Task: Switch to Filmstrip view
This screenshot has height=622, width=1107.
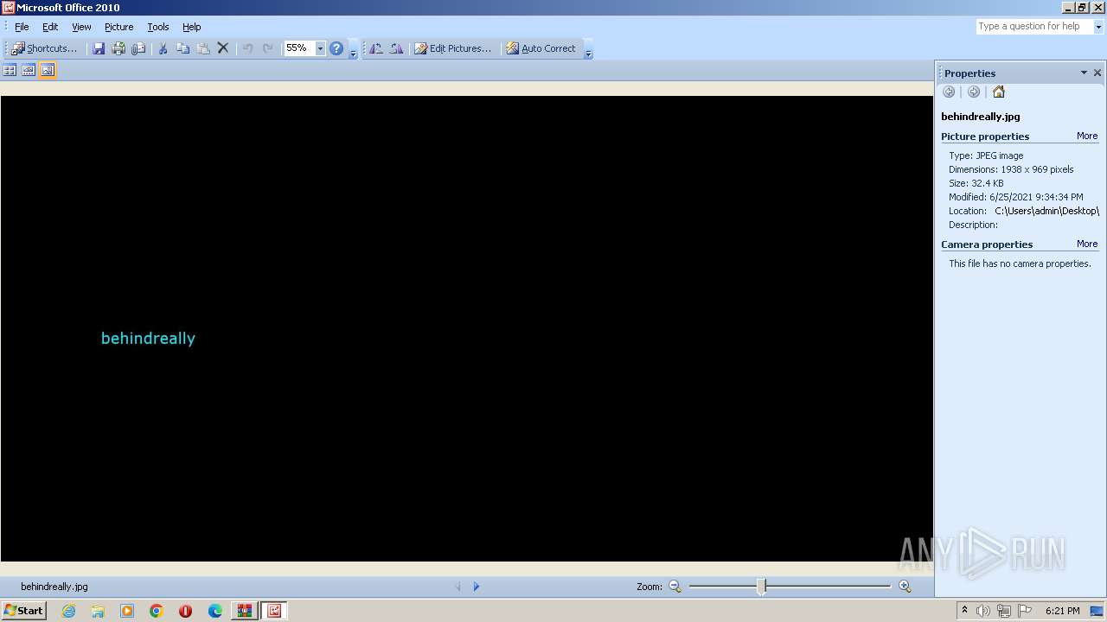Action: [29, 70]
